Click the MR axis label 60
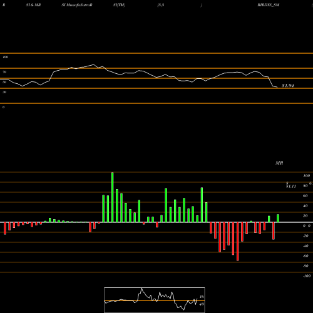Image resolution: width=313 pixels, height=313 pixels. (x=305, y=196)
